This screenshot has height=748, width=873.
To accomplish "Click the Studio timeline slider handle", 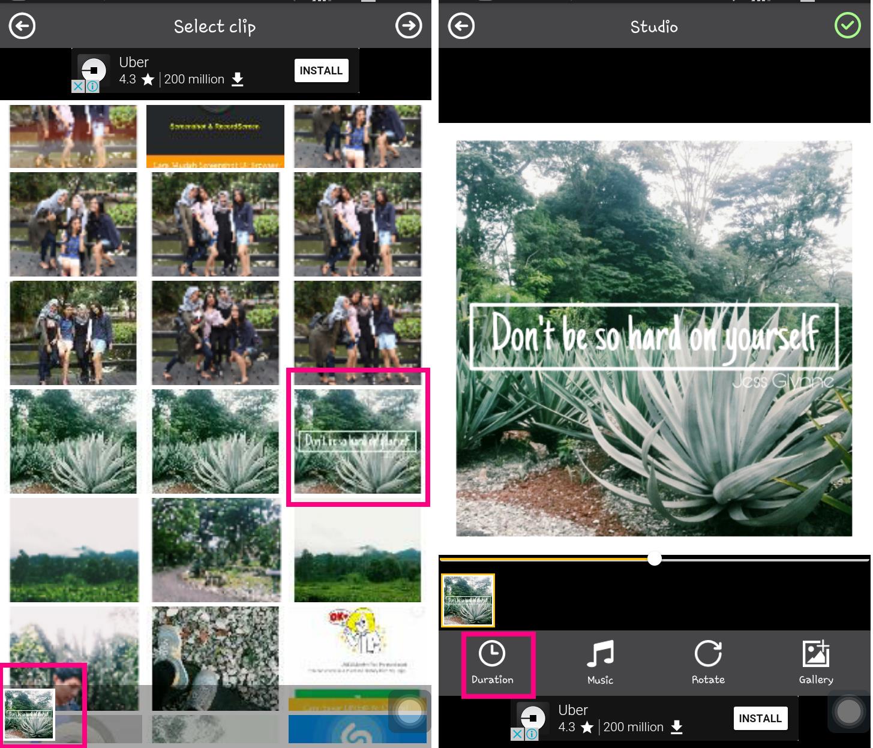I will pyautogui.click(x=655, y=559).
